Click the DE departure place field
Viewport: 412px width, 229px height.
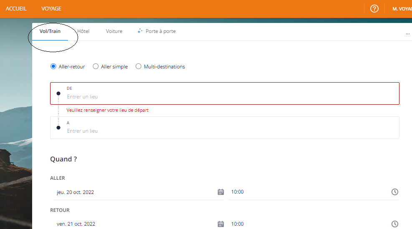[225, 93]
